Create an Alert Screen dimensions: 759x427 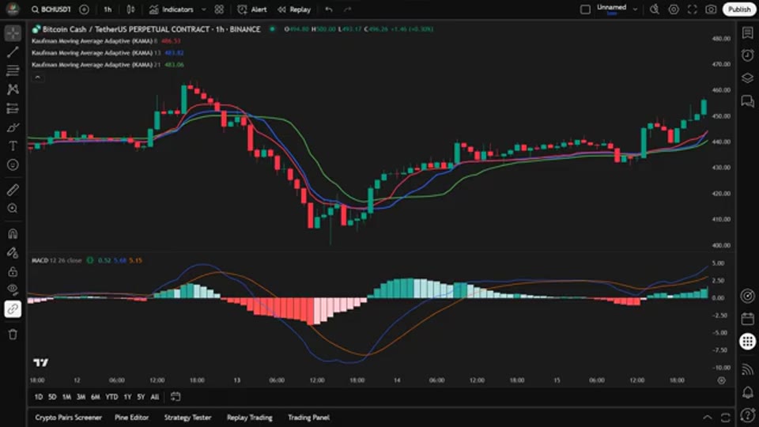pos(252,9)
